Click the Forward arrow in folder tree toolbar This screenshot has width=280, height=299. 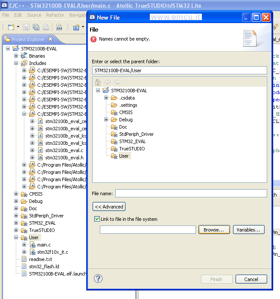pos(117,82)
